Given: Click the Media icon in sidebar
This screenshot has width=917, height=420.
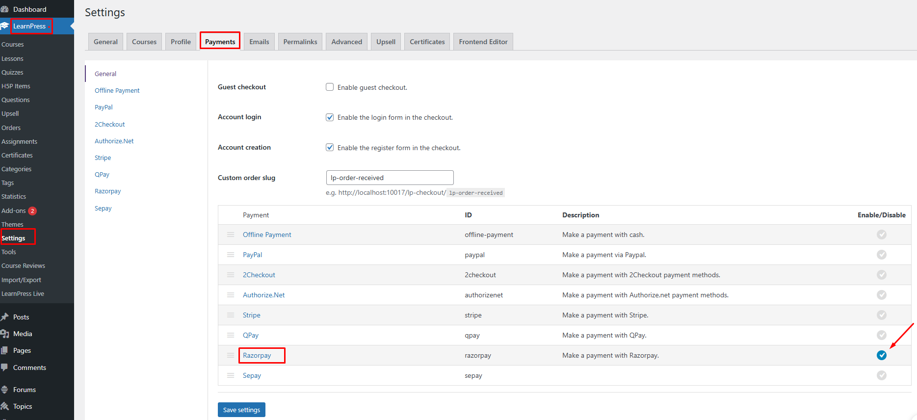Looking at the screenshot, I should point(4,334).
